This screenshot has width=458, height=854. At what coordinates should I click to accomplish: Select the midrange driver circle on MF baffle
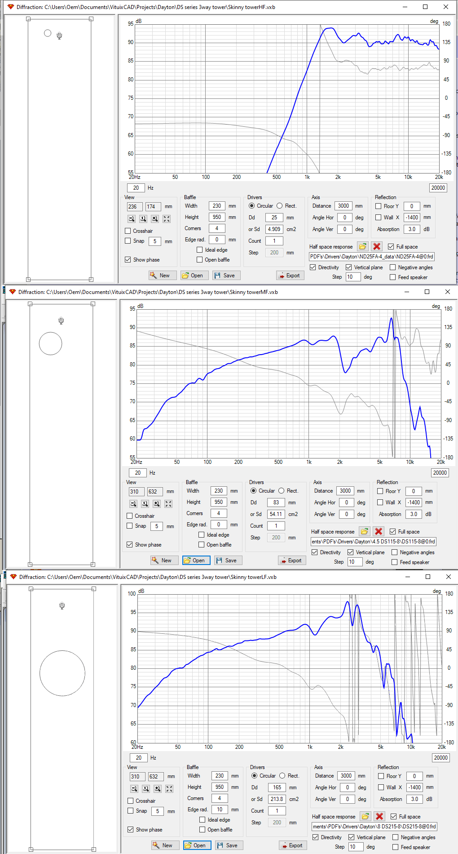(x=50, y=344)
